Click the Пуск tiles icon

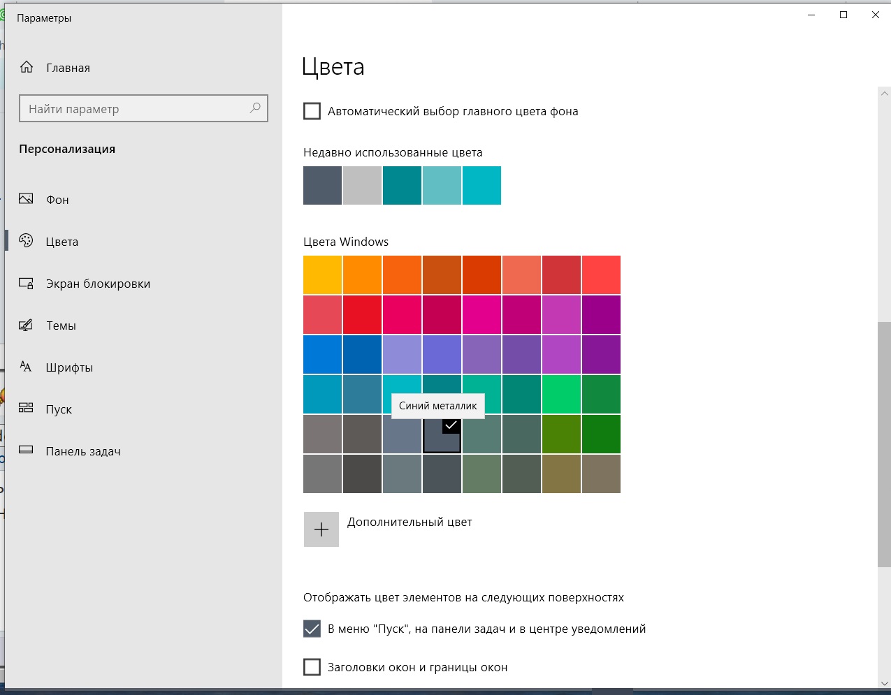click(x=27, y=409)
